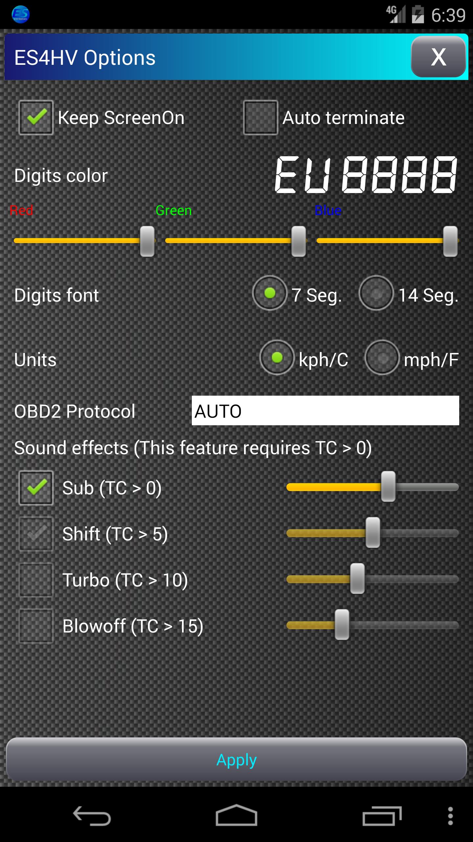The width and height of the screenshot is (473, 842).
Task: Select the 14 Seg. digits font
Action: click(x=376, y=293)
